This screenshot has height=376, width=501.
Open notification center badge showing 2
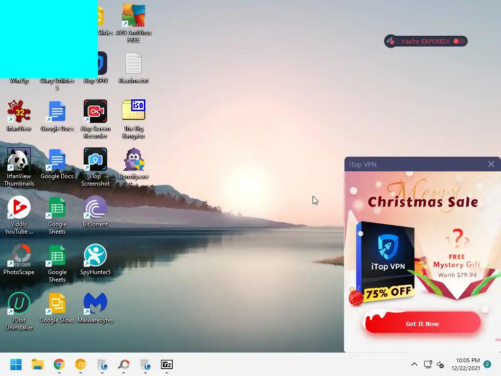click(x=487, y=364)
